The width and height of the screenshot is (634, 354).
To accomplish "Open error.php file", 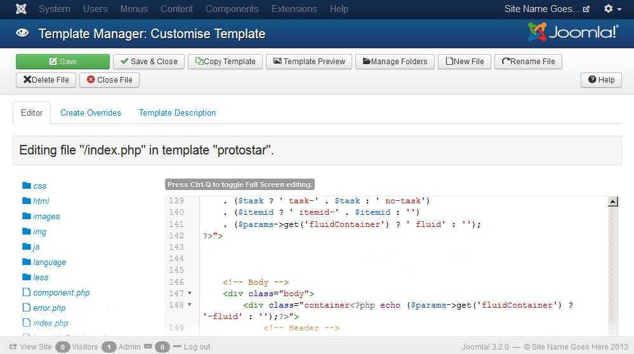I will coord(44,308).
